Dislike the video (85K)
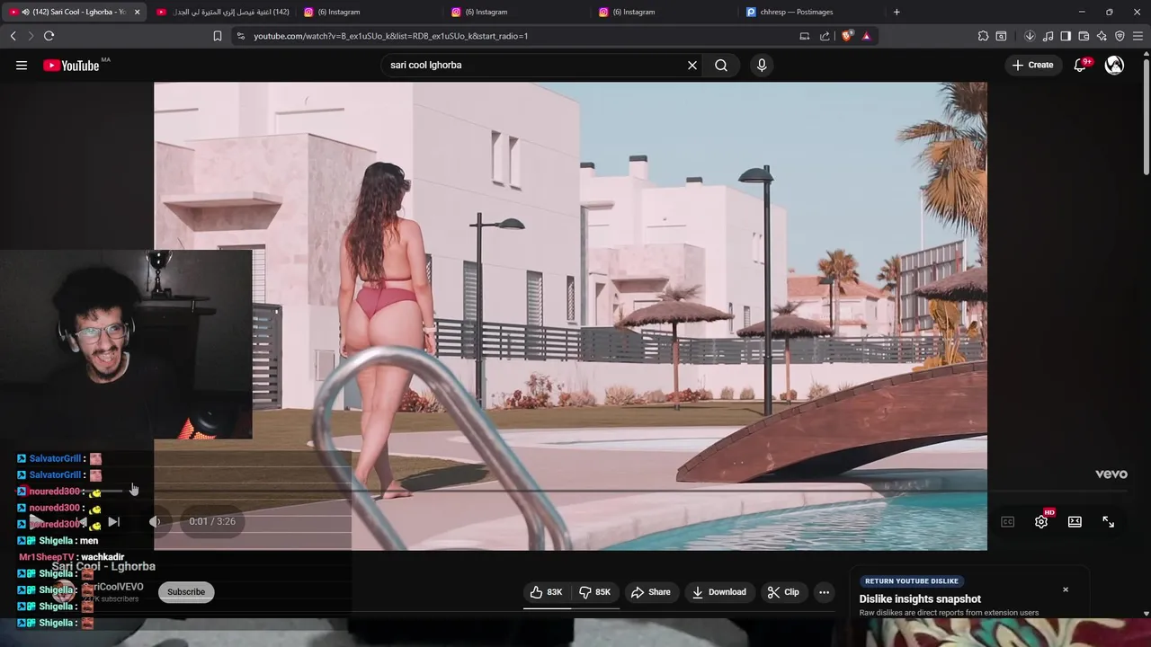1151x647 pixels. [x=594, y=592]
